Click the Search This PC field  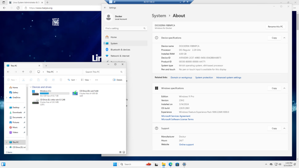click(104, 72)
